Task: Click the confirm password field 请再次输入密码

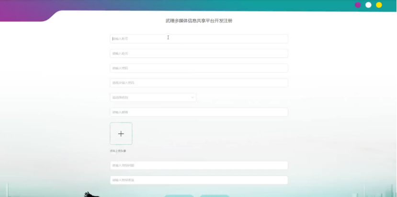Action: pyautogui.click(x=199, y=83)
